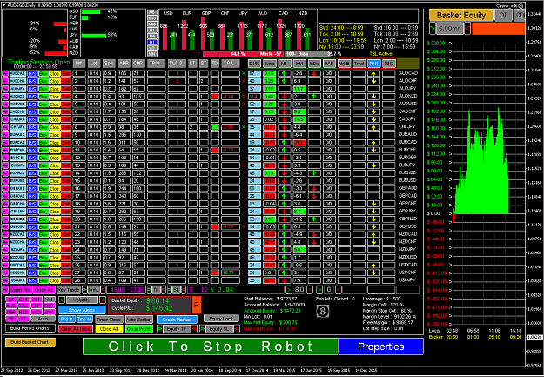Click the red TD square in AUDNZD row
This screenshot has height=377, width=544.
tap(215, 96)
